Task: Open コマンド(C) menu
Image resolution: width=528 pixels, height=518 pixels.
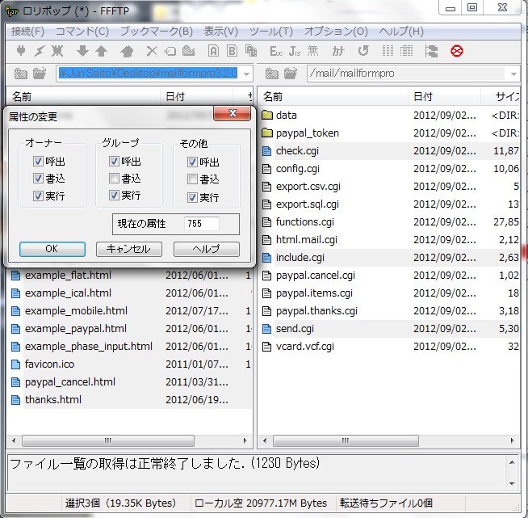Action: (82, 32)
